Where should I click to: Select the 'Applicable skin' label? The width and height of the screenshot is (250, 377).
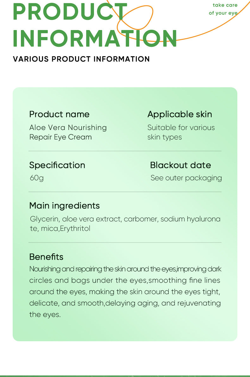click(179, 114)
